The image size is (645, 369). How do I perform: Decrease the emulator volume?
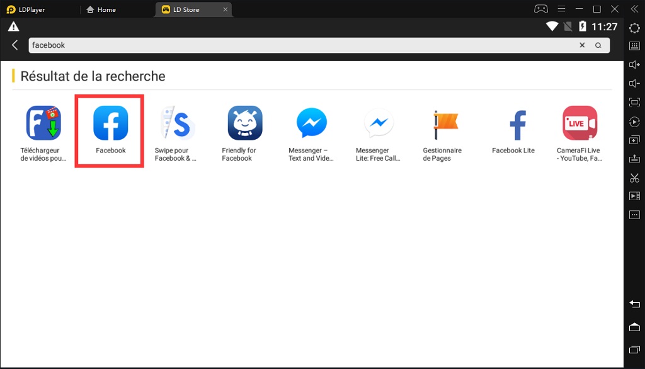coord(634,82)
